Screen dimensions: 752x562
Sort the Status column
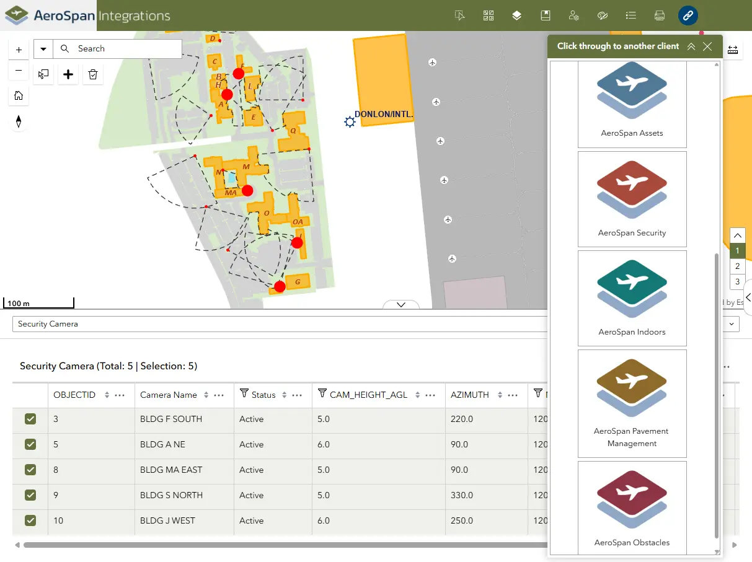[285, 395]
